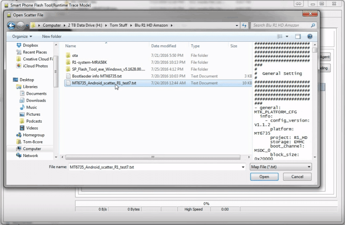Click the 7/21/2016 5:50 PM date cell
The width and height of the screenshot is (345, 225).
pyautogui.click(x=167, y=55)
